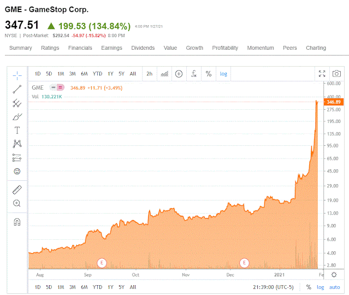Toggle log scale in top toolbar
Viewport: 349px width, 295px height.
point(223,74)
